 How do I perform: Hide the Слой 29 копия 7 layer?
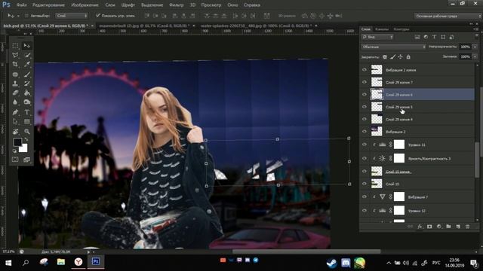tap(365, 82)
